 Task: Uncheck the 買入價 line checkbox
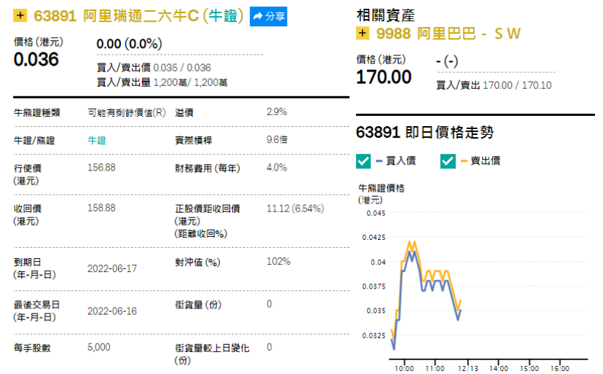tap(363, 161)
